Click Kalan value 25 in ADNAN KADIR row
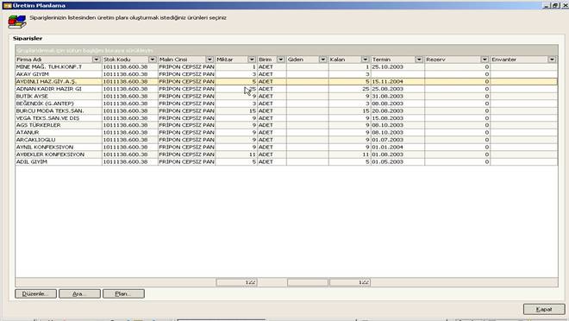Viewport: 569px width, 321px height. [x=366, y=89]
